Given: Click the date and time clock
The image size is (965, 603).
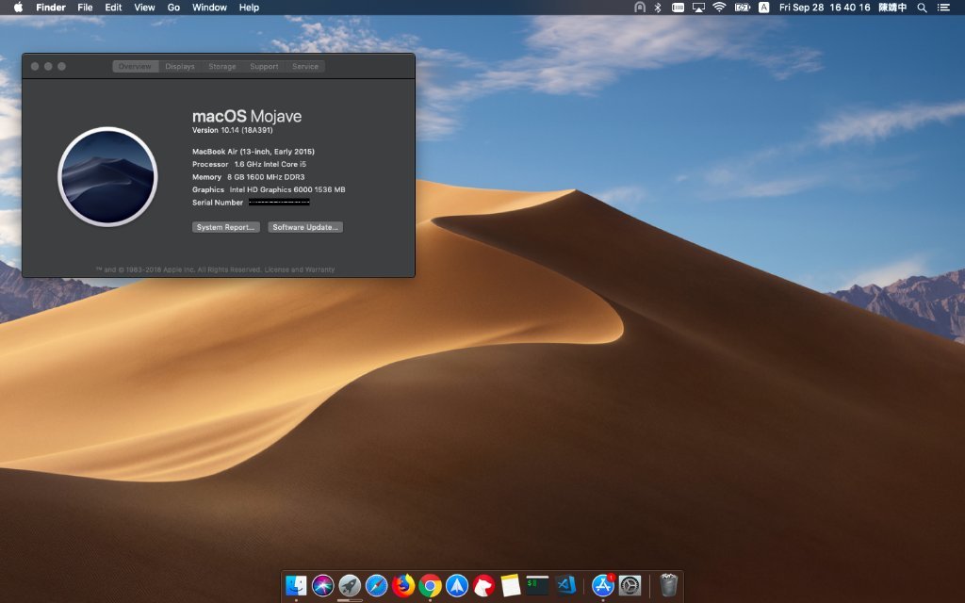Looking at the screenshot, I should pyautogui.click(x=825, y=8).
